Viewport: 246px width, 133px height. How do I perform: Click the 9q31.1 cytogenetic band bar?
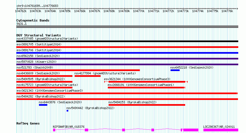tap(127, 27)
